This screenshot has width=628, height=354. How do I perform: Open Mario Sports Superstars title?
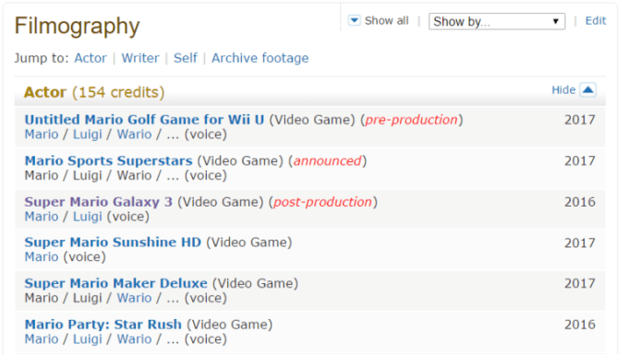tap(109, 160)
